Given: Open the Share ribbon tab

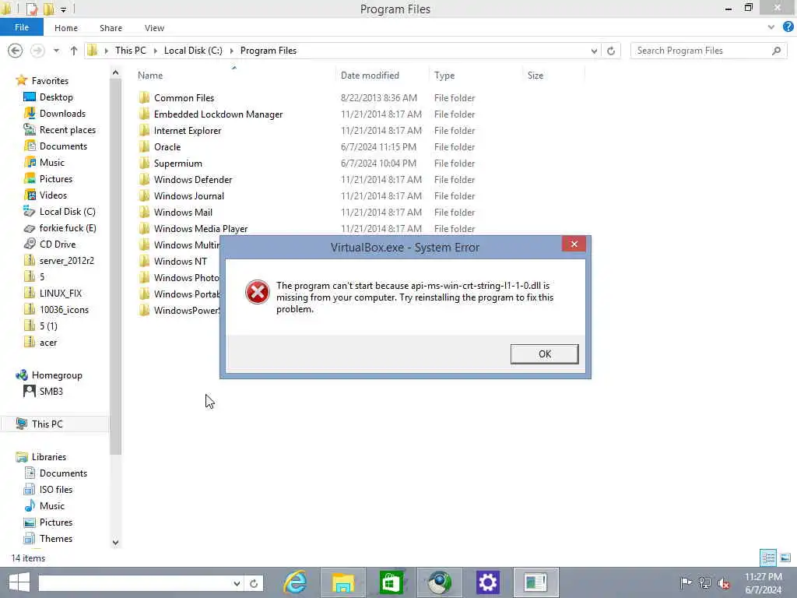Looking at the screenshot, I should pos(111,28).
